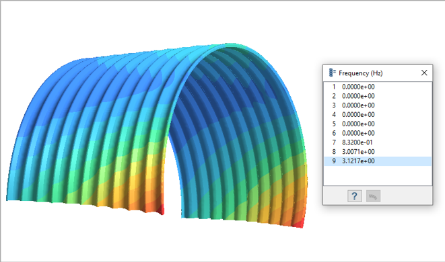Viewport: 445px width, 262px height.
Task: Select mode 2 in the frequency list
Action: coord(378,96)
